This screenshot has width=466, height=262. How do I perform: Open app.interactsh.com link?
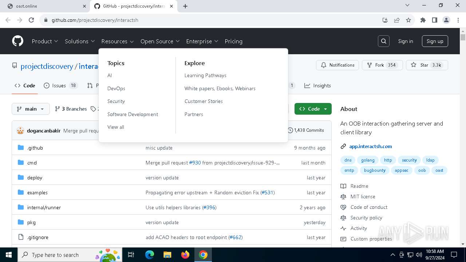pos(371,146)
